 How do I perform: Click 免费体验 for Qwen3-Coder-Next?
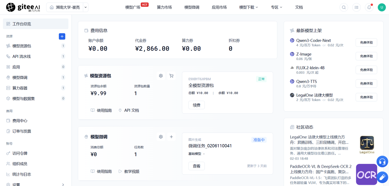(366, 42)
